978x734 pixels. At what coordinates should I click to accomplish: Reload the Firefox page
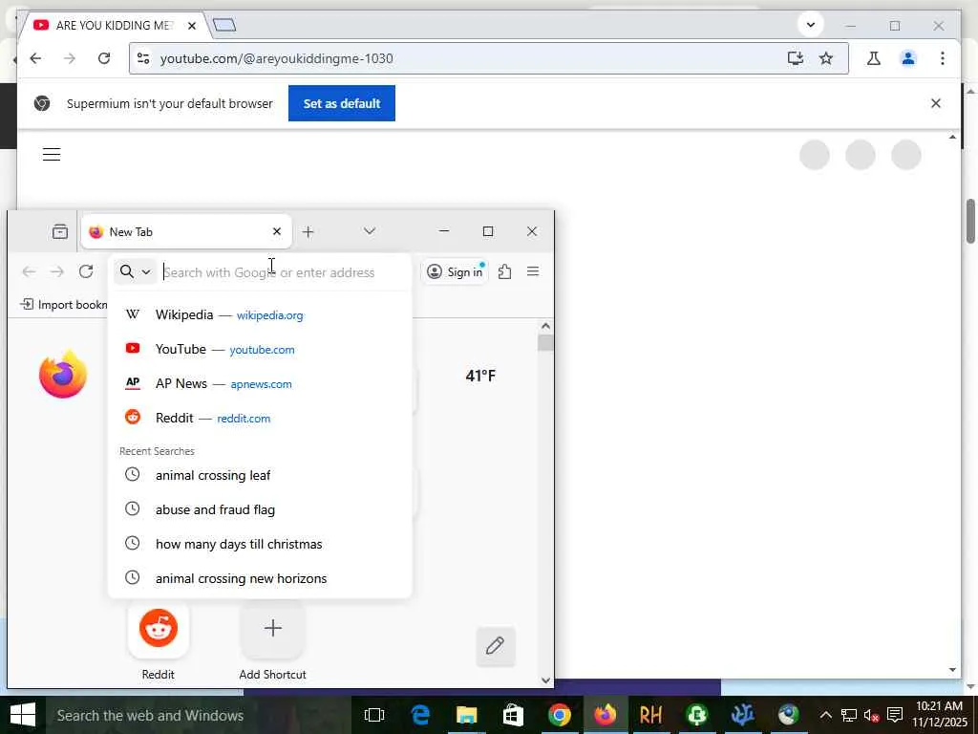coord(86,271)
